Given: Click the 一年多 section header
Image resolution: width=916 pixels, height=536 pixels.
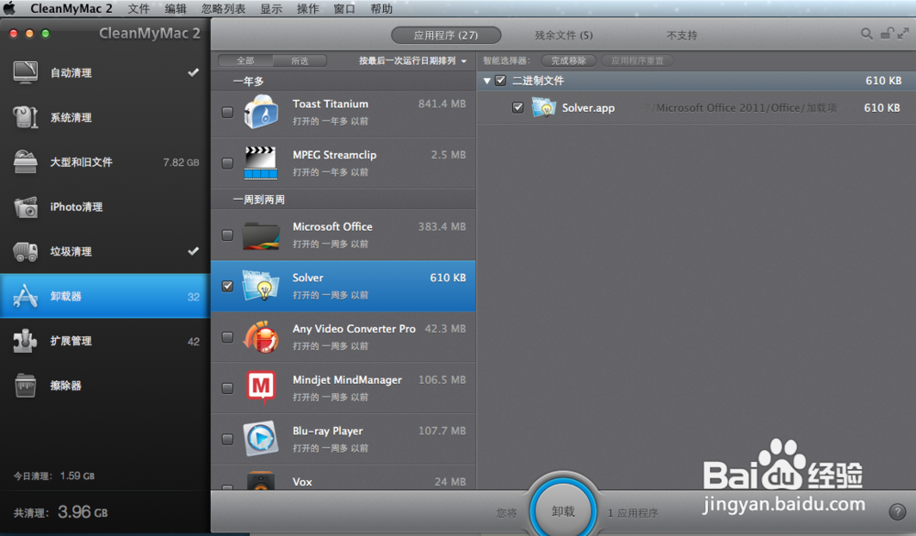Looking at the screenshot, I should 343,82.
